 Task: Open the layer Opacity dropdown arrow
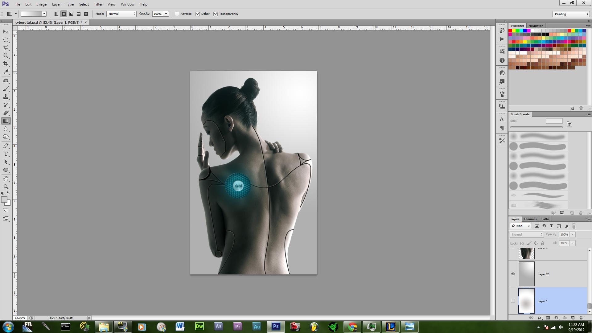tap(573, 235)
